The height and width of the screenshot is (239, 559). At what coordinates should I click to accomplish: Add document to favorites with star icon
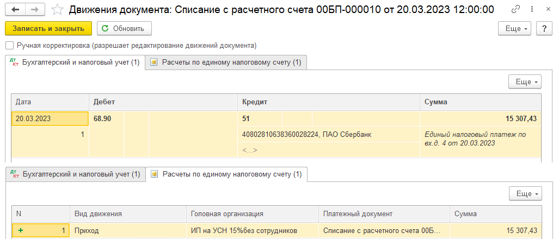coord(57,10)
